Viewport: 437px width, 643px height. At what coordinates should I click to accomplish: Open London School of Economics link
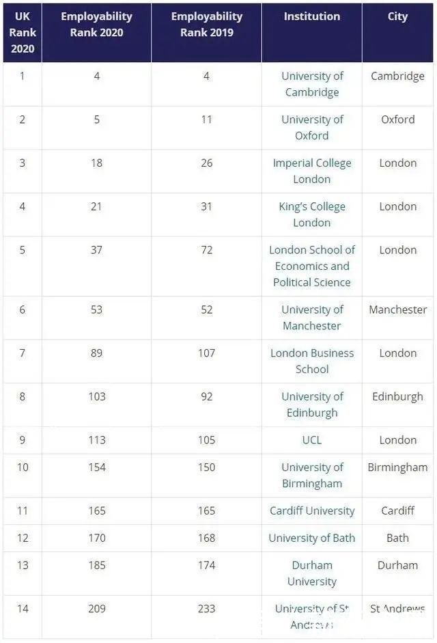coord(312,266)
